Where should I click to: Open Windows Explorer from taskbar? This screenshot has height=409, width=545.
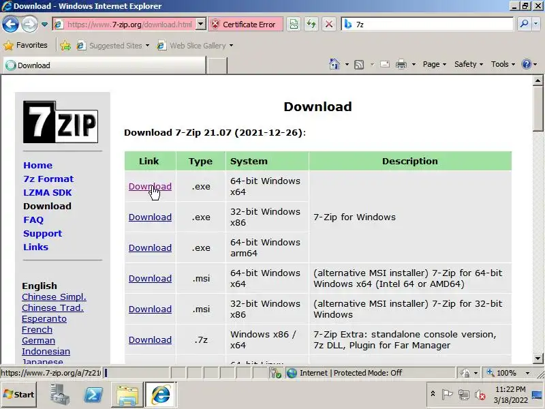127,395
